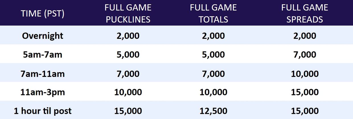Click the FULL GAME TOTALS header

click(213, 13)
